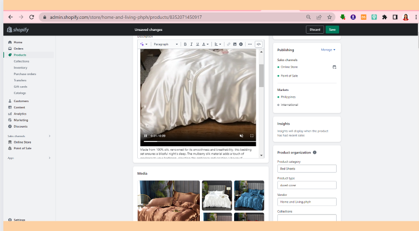Click the Product type field
Image resolution: width=419 pixels, height=231 pixels.
(x=307, y=185)
